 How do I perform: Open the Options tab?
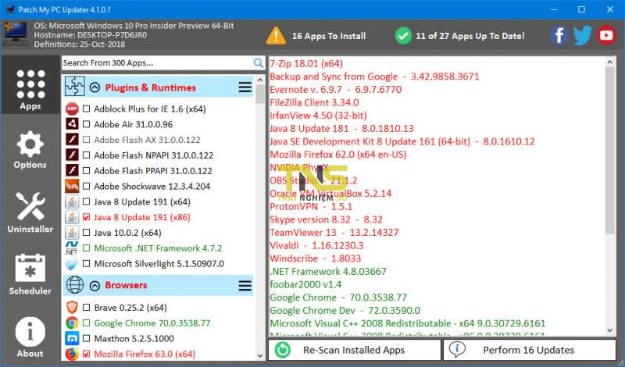(30, 150)
